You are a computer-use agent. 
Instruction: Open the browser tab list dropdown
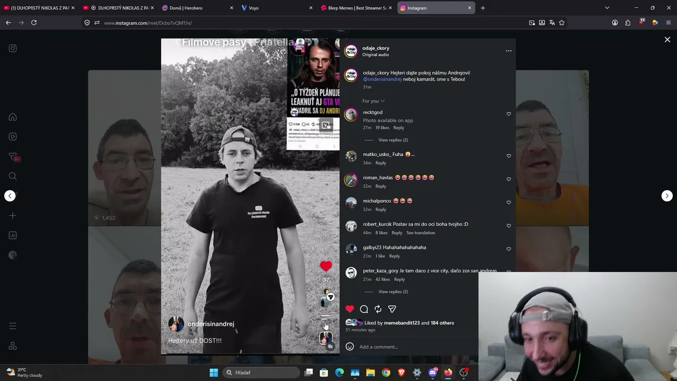click(607, 8)
